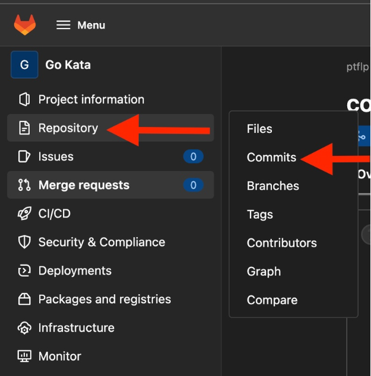Click the Infrastructure cloud icon
This screenshot has width=371, height=376.
point(24,327)
